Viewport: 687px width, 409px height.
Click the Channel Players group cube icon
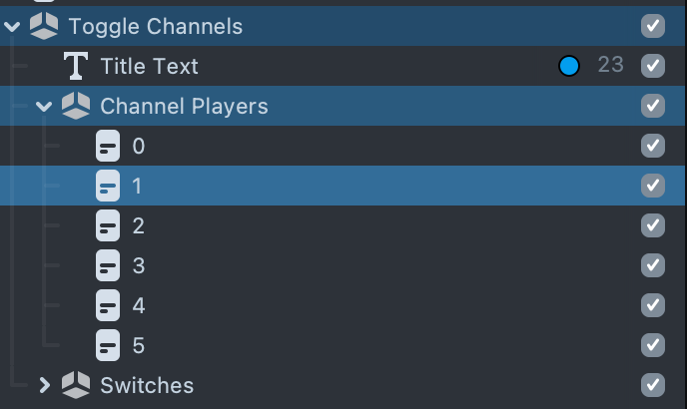76,106
